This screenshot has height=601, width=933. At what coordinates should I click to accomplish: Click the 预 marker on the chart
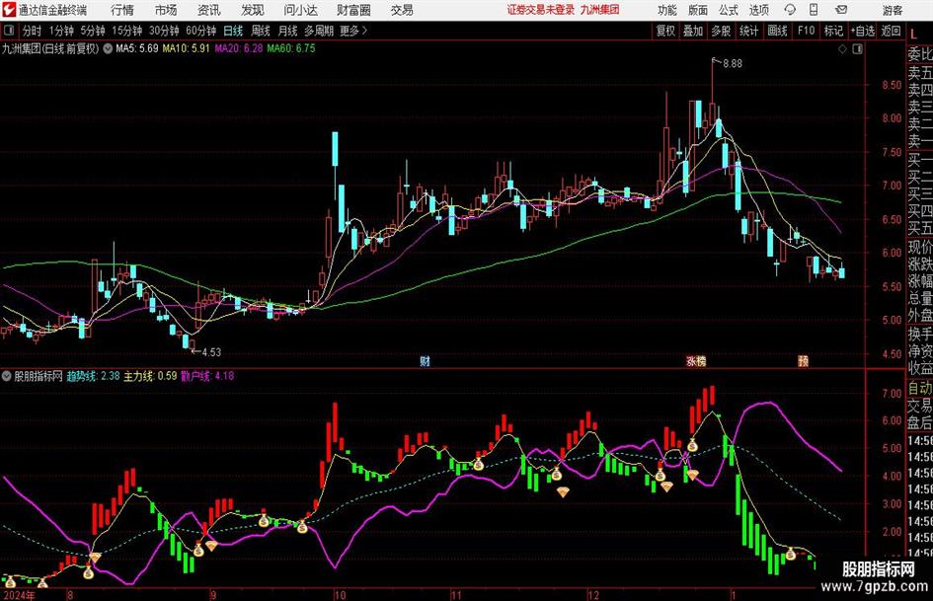tap(804, 360)
